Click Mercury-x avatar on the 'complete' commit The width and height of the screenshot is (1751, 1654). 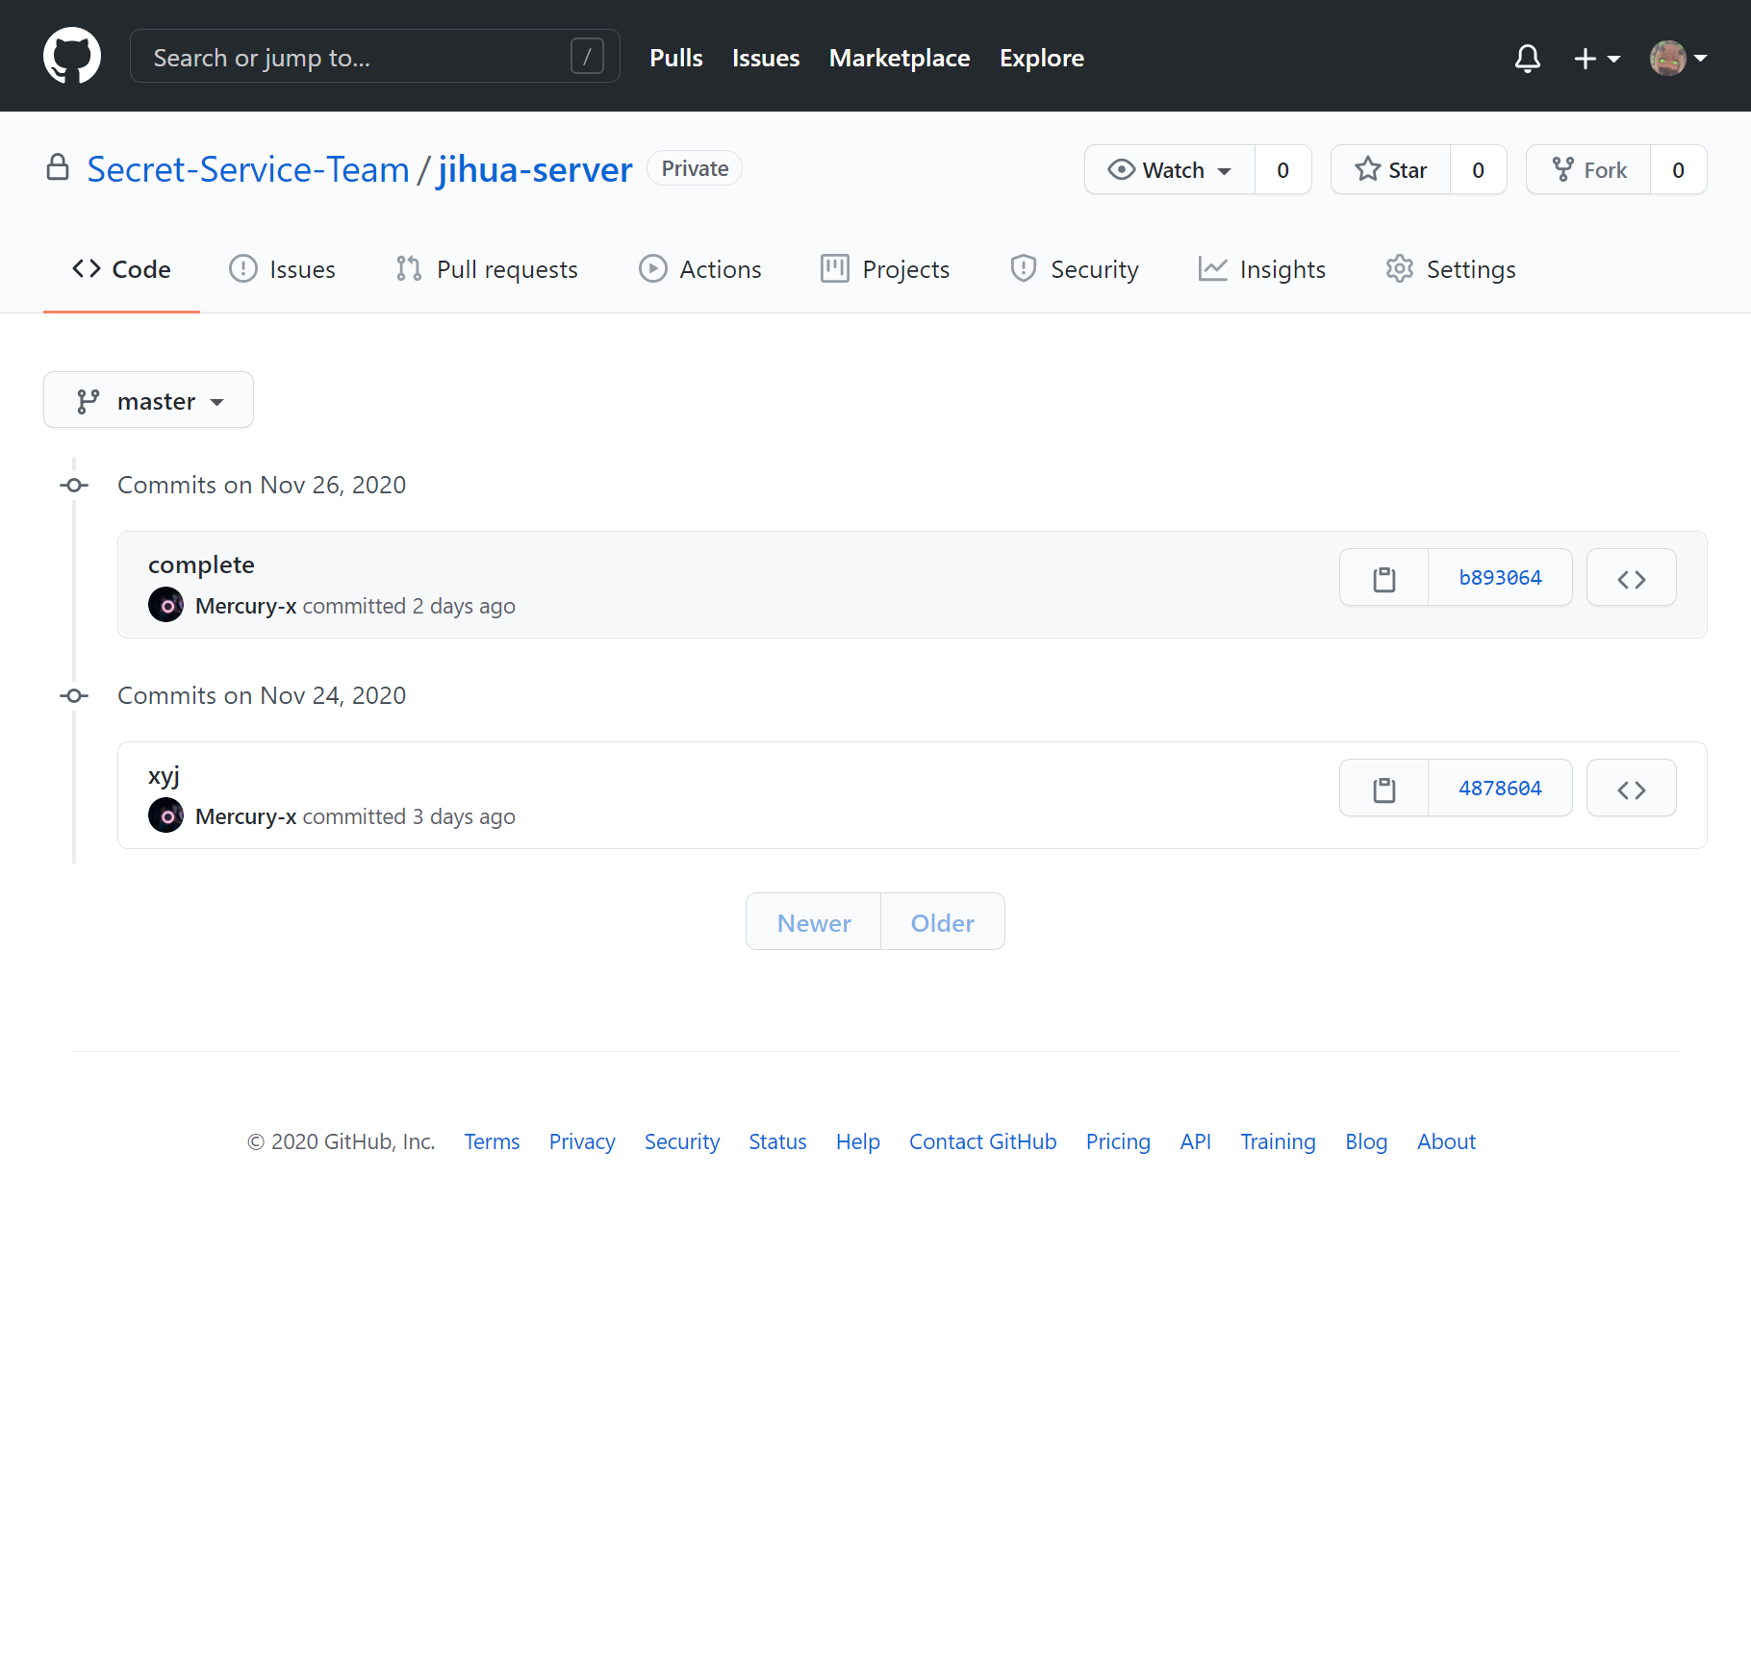tap(165, 605)
